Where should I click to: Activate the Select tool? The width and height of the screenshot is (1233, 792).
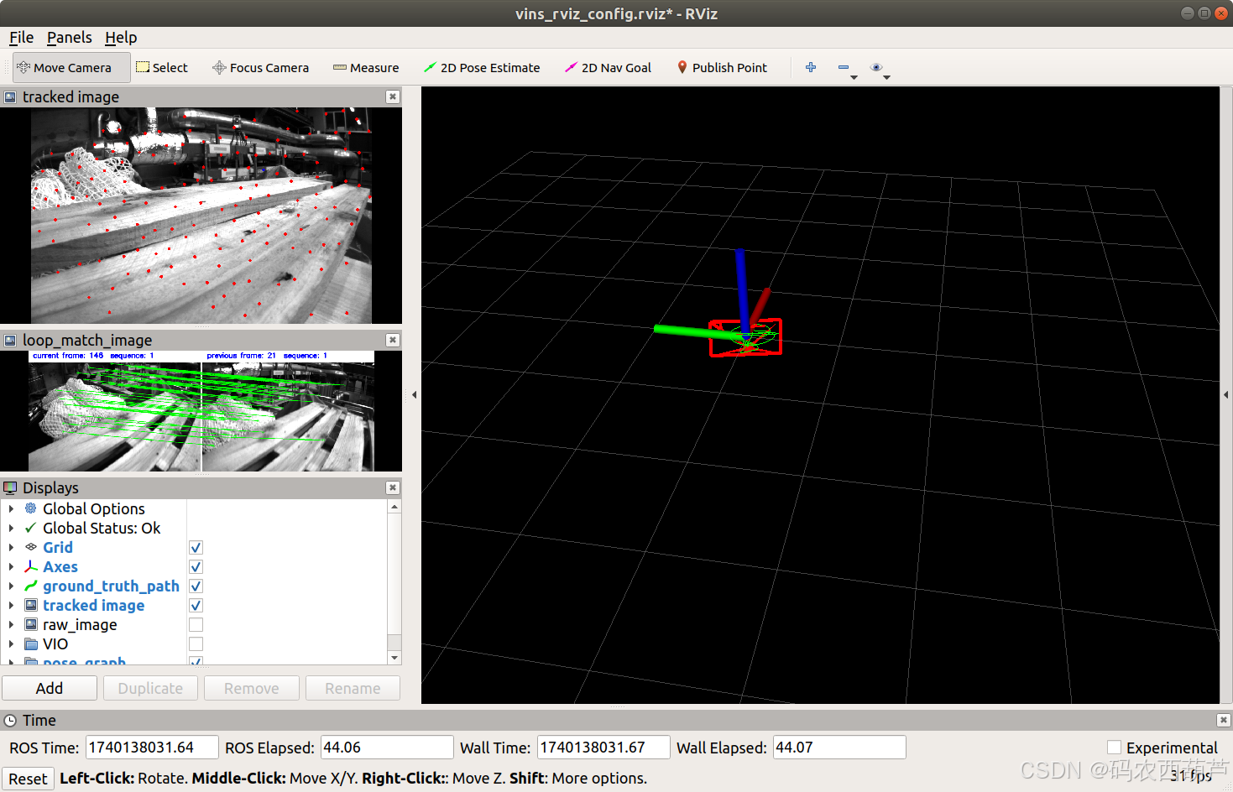coord(162,67)
